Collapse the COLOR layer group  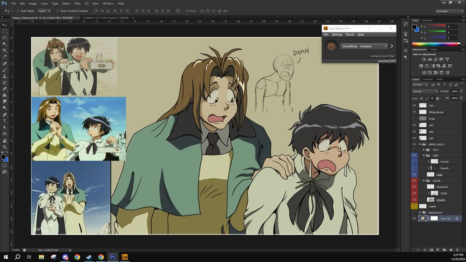pos(424,181)
